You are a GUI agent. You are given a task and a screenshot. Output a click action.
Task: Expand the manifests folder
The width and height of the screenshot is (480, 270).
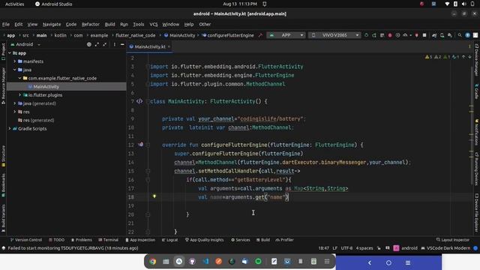[15, 61]
